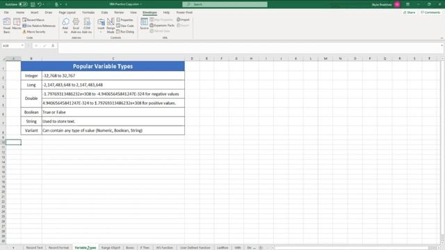
Task: Open the Visual Basic editor
Action: [6, 26]
